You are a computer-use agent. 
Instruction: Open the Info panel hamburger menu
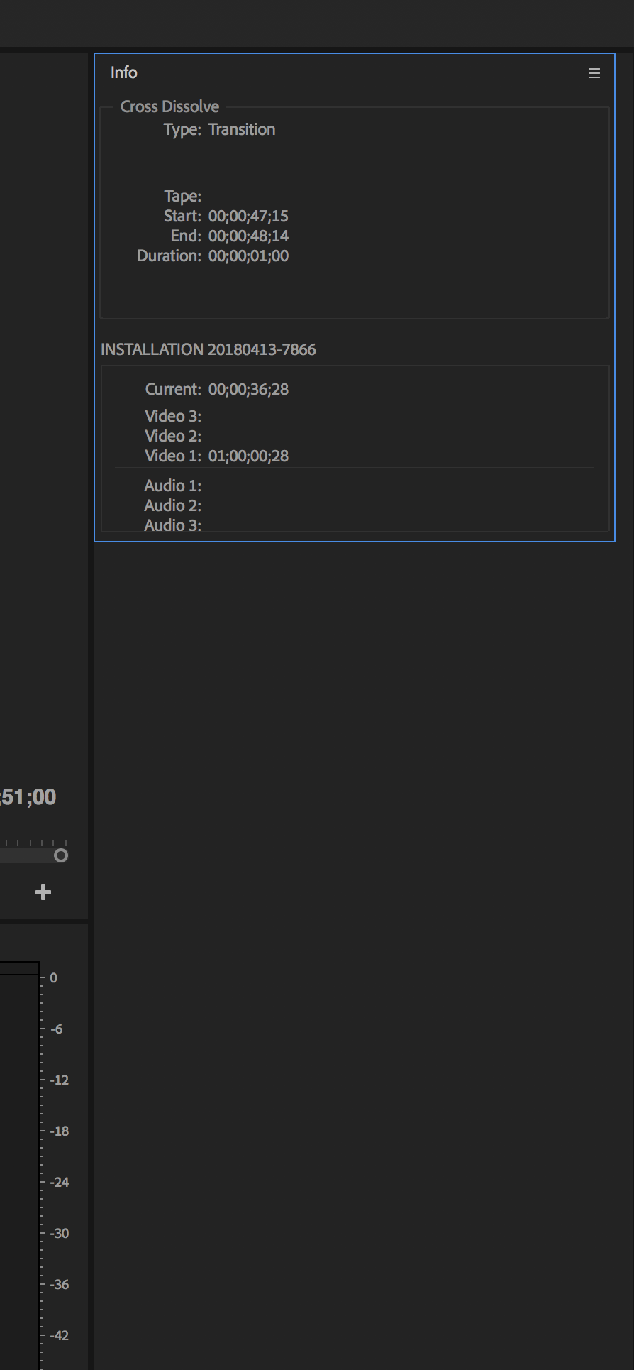594,73
